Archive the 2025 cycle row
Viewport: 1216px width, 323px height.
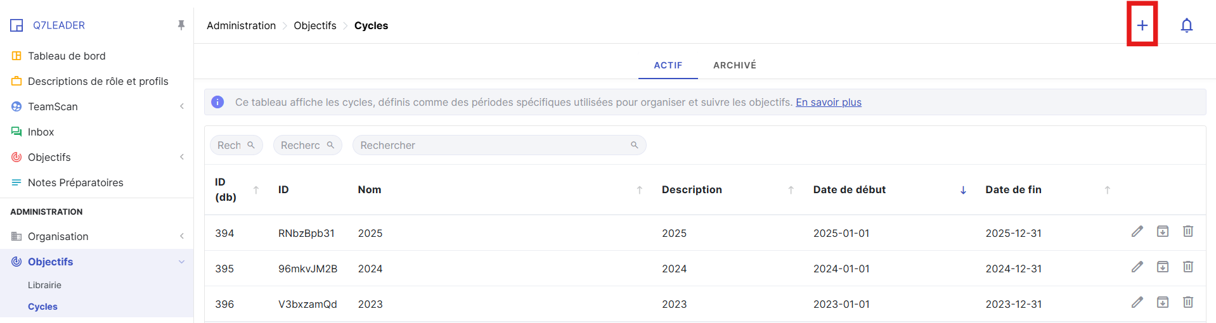(1162, 232)
